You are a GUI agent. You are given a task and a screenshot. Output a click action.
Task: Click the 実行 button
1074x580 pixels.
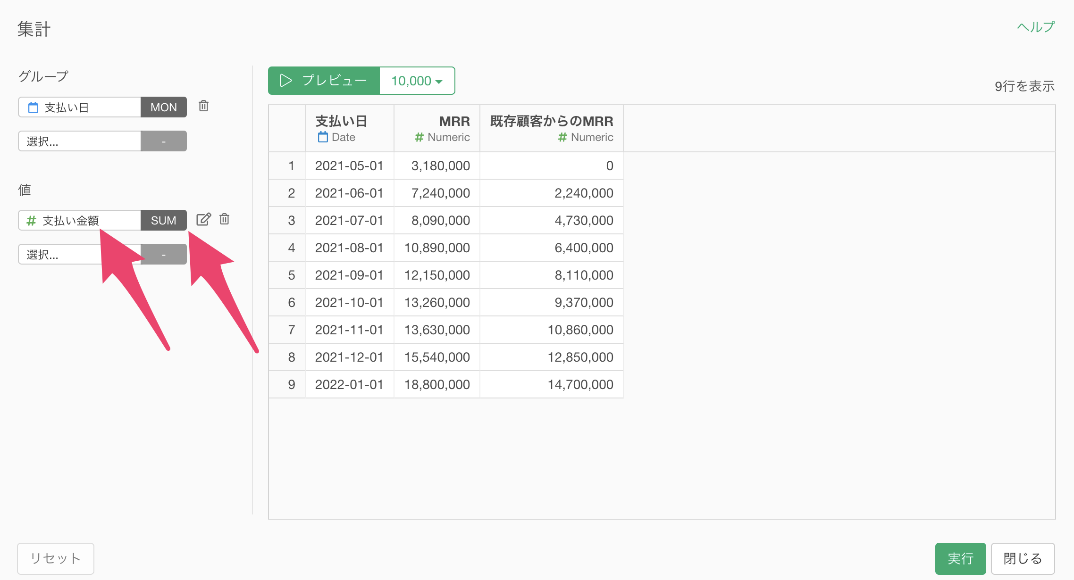[960, 558]
